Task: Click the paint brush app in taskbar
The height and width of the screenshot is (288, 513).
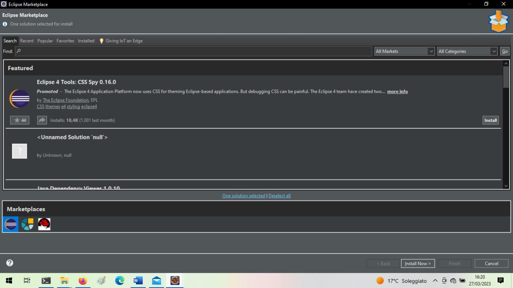Action: click(x=101, y=280)
